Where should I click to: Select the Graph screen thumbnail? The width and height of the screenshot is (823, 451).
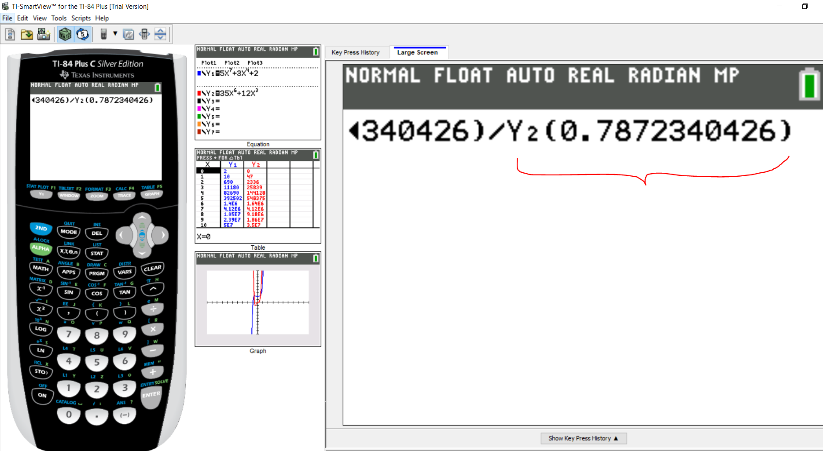(x=258, y=302)
